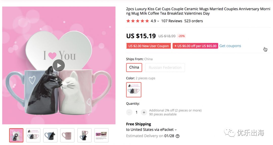
Task: Decrease quantity with the minus button
Action: point(129,112)
